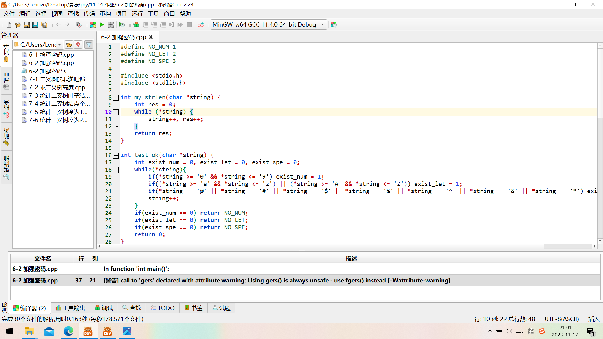This screenshot has height=339, width=603.
Task: Stop execution using the red square icon
Action: click(189, 24)
